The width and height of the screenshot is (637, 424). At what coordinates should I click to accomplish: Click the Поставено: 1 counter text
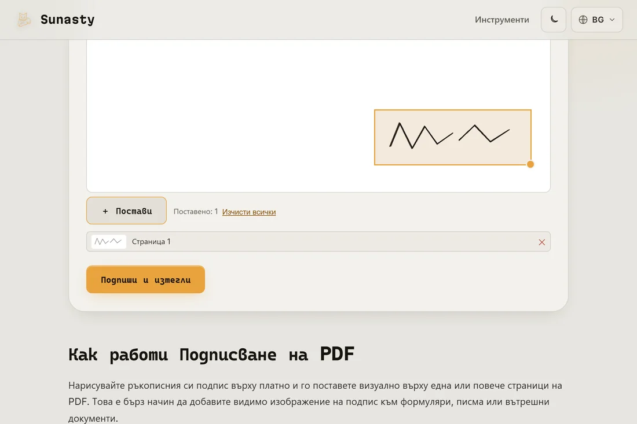click(x=196, y=211)
